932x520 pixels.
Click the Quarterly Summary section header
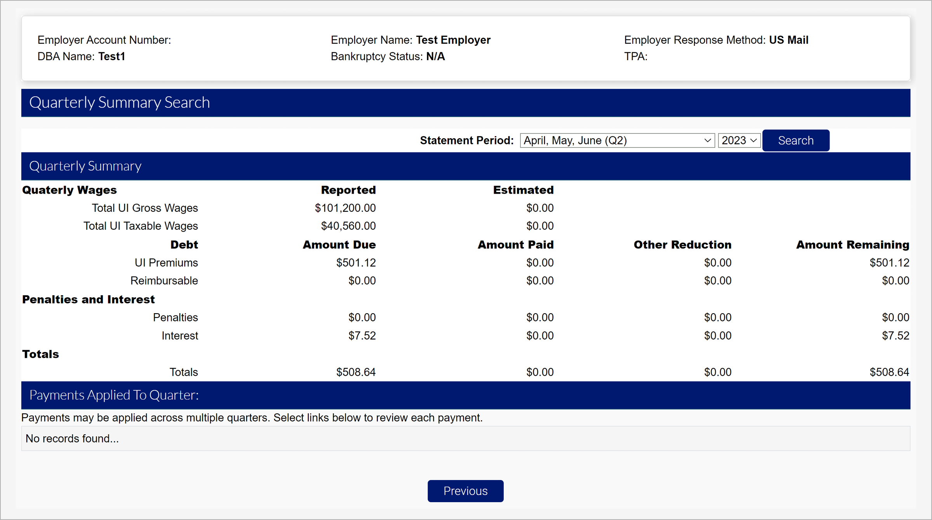point(85,166)
